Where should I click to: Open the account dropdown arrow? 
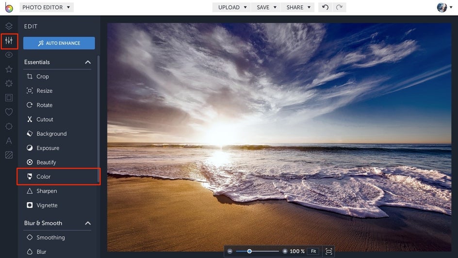(x=451, y=8)
